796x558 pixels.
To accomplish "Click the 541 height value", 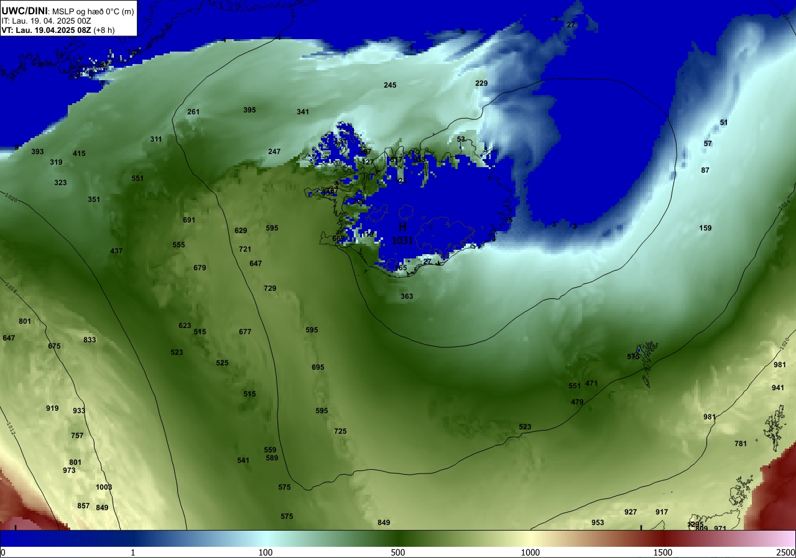I will [243, 460].
